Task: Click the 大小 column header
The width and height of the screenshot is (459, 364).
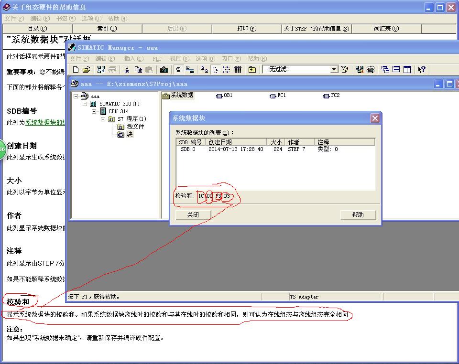Action: (x=276, y=142)
